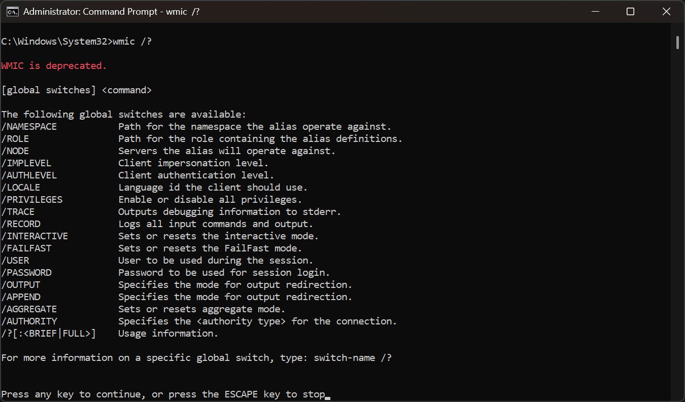
Task: Click the Command Prompt icon in title bar
Action: [x=12, y=12]
